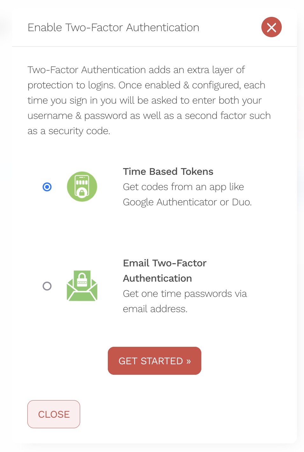Image resolution: width=304 pixels, height=452 pixels.
Task: Click the » arrows on Get Started
Action: click(189, 361)
